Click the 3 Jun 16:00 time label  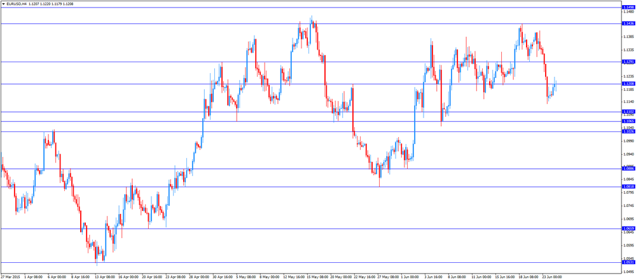[435, 277]
